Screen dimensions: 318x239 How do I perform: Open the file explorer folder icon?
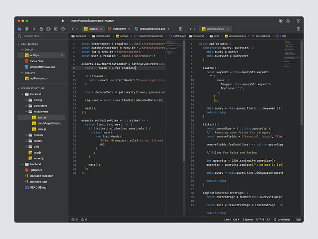(x=19, y=29)
